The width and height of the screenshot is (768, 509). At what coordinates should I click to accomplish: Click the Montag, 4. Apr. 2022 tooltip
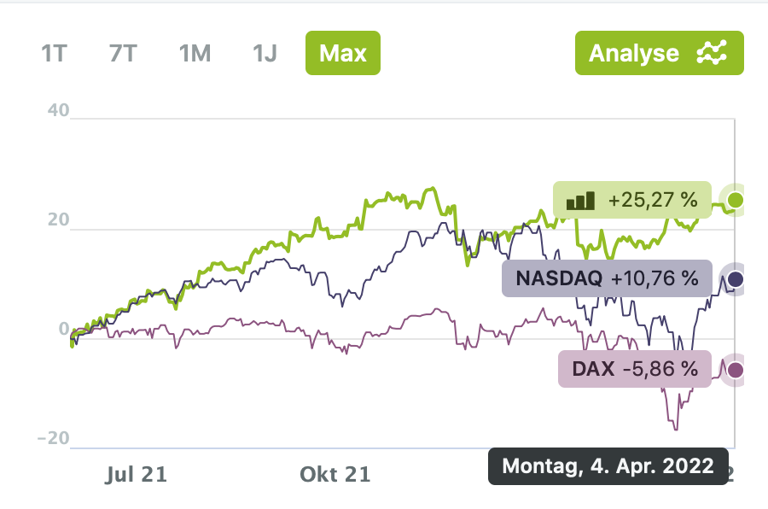(608, 466)
